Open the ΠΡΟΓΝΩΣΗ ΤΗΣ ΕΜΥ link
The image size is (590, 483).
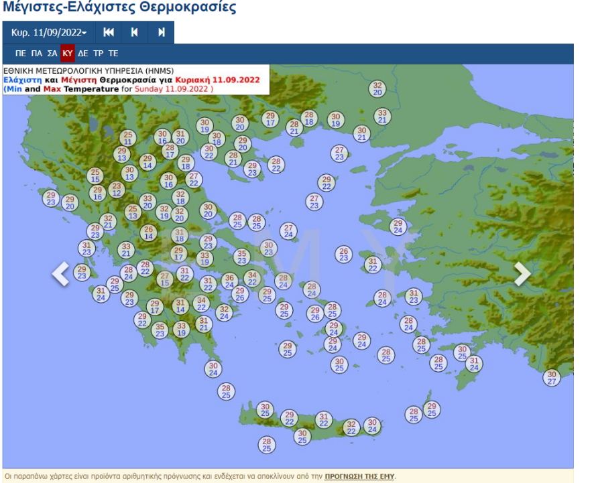pos(359,476)
